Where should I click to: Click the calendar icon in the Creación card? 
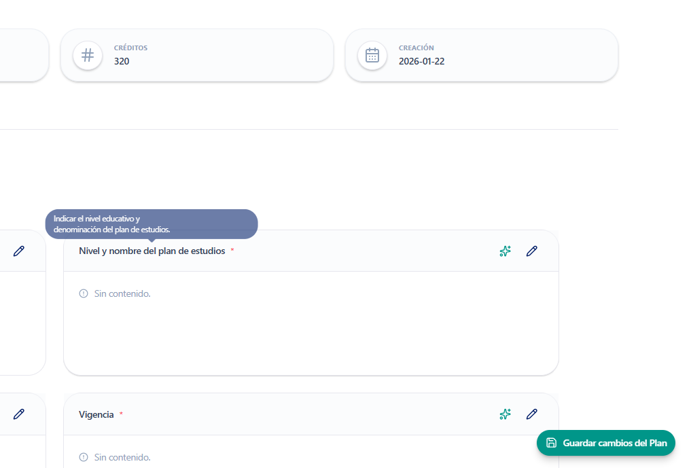(372, 55)
